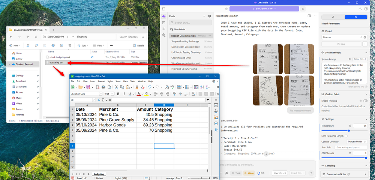Screen dimensions: 375x180
Task: Click the Save icon in Calc toolbar
Action: 88,87
